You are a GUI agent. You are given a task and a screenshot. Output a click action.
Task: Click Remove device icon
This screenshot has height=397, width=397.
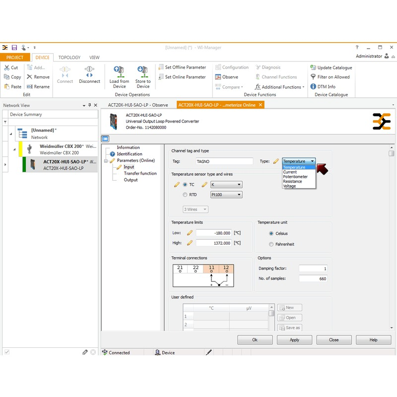(x=30, y=77)
